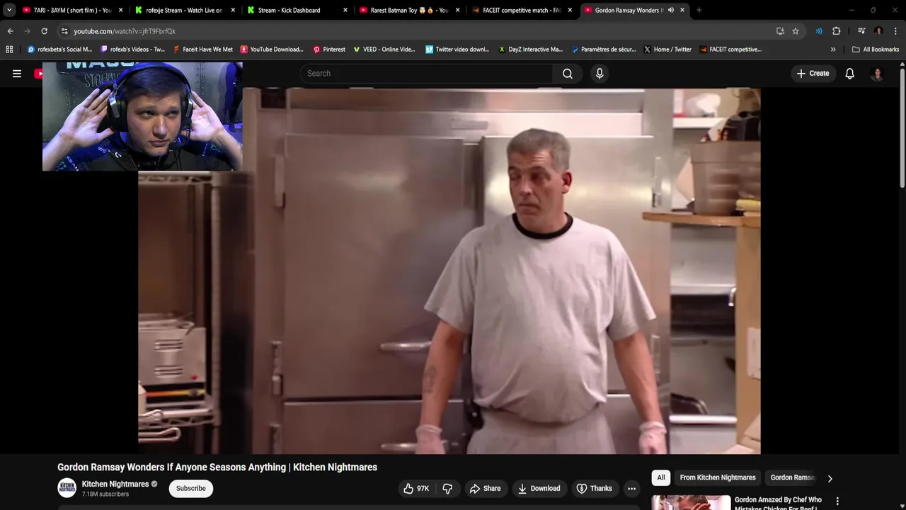This screenshot has height=510, width=906.
Task: Open the Chrome profile avatar
Action: (878, 31)
